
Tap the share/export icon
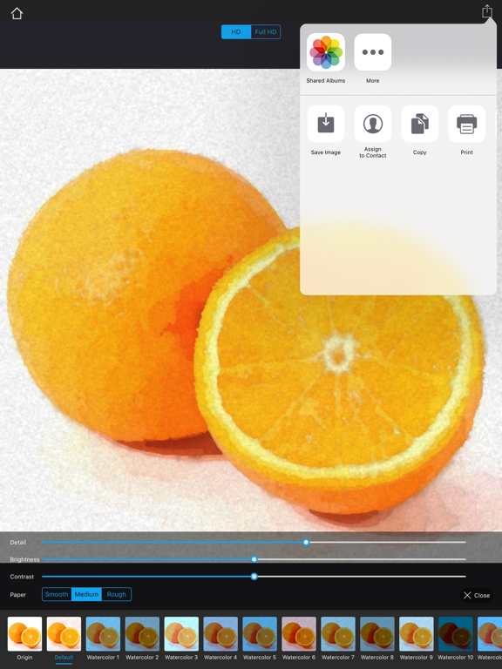coord(487,11)
